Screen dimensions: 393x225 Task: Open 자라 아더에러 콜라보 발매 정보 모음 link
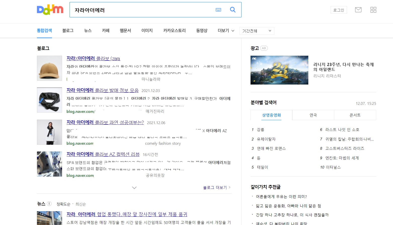(x=103, y=90)
